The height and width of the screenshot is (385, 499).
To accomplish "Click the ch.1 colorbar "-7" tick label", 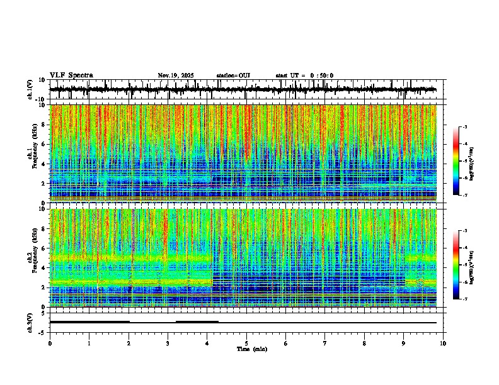I will 465,195.
